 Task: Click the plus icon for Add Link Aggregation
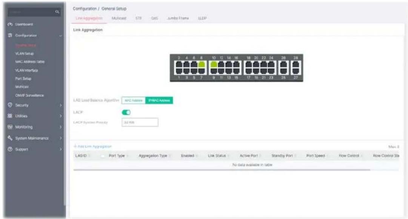tap(75, 146)
